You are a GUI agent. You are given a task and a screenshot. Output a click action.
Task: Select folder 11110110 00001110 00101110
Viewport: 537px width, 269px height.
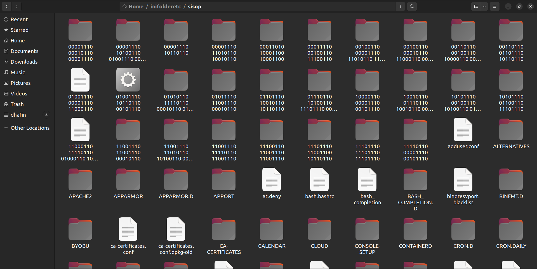(415, 140)
